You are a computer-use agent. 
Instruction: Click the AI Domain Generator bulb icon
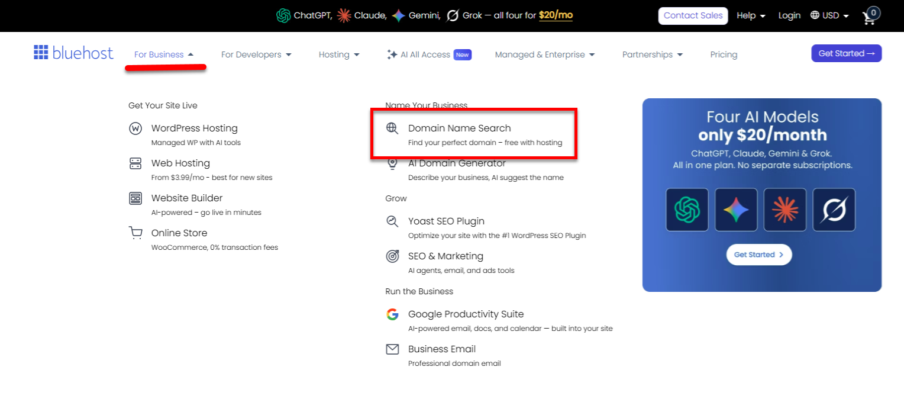392,163
